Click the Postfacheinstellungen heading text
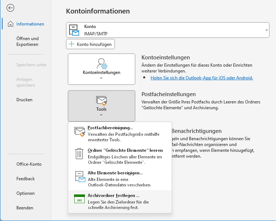 coord(168,94)
